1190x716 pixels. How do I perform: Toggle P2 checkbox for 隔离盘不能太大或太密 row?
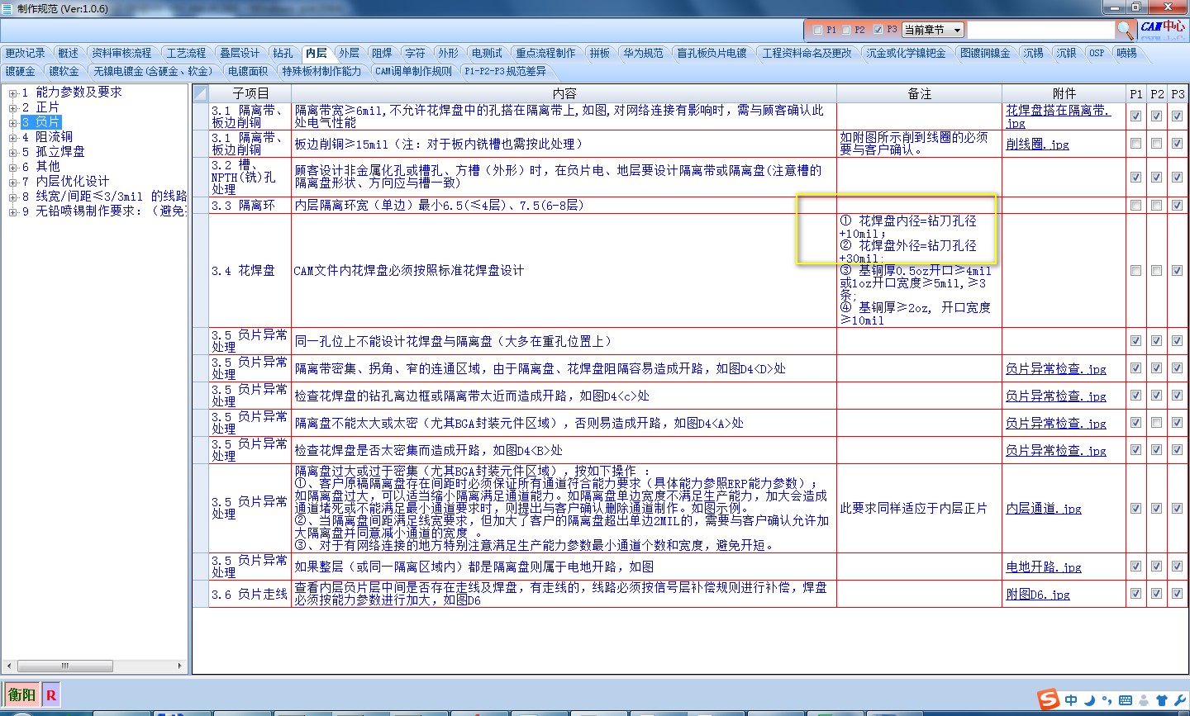point(1156,423)
